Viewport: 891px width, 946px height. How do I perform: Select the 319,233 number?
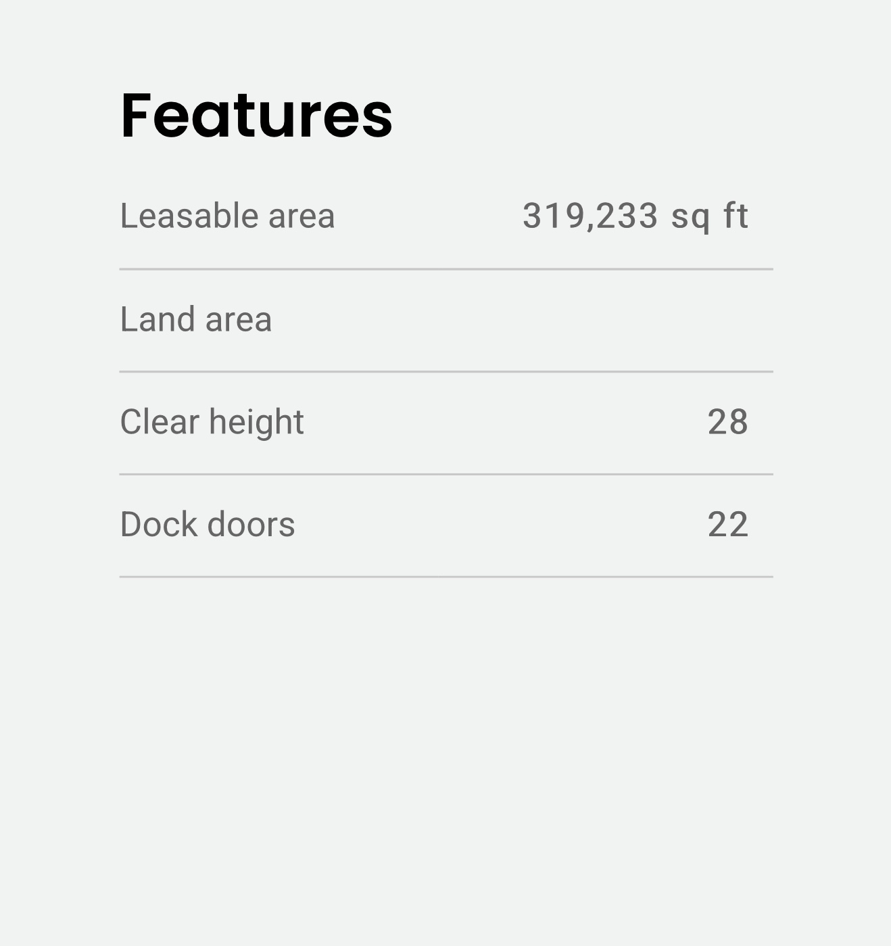pyautogui.click(x=590, y=216)
